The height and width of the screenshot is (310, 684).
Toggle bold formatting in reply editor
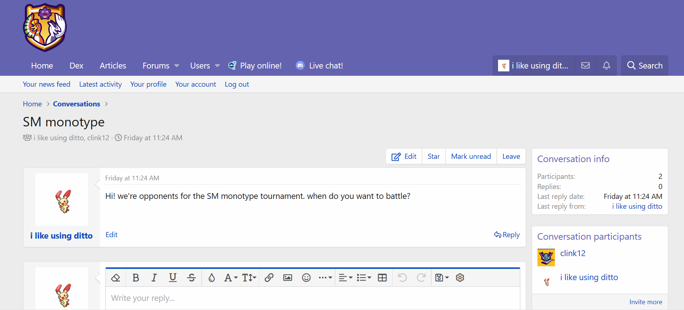136,278
